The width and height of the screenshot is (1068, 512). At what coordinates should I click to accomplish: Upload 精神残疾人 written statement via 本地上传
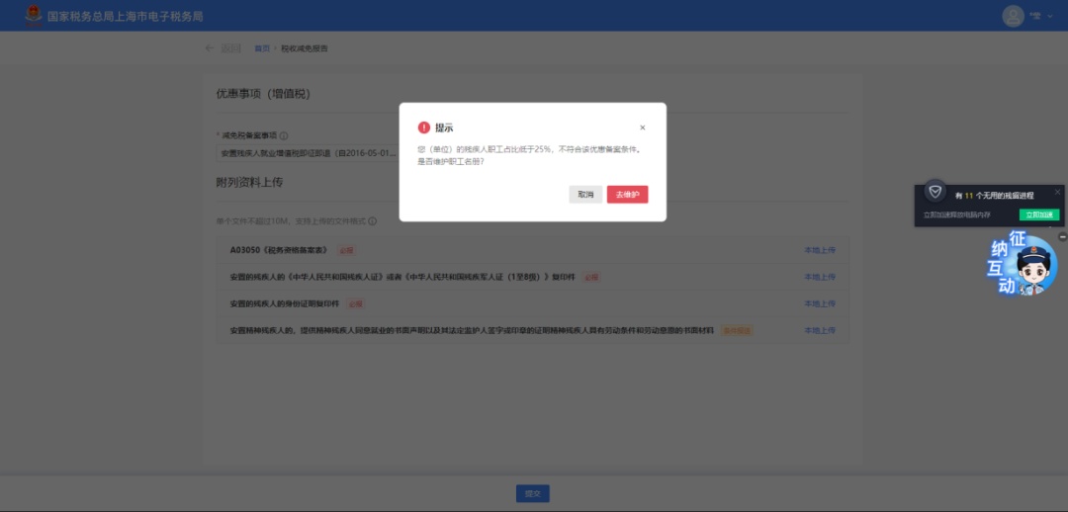820,330
